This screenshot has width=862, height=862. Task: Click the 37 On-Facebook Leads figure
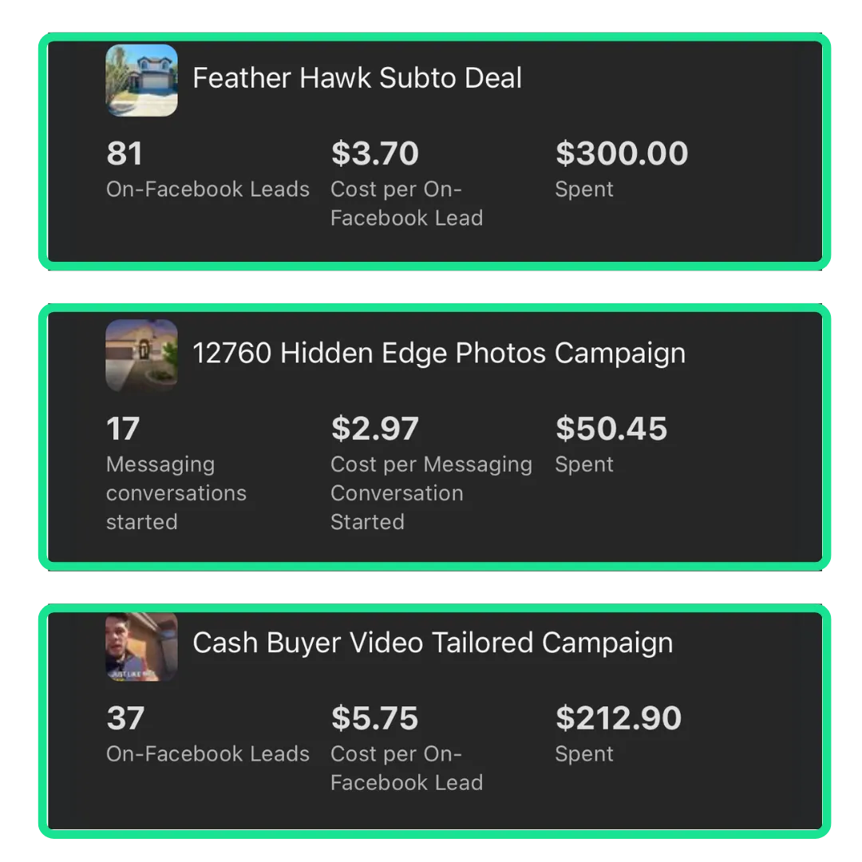pos(125,718)
